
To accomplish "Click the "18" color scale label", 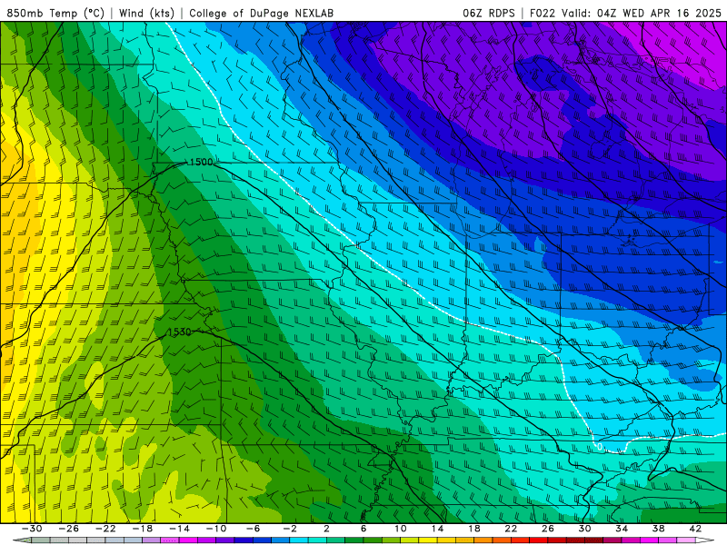I will pos(474,529).
